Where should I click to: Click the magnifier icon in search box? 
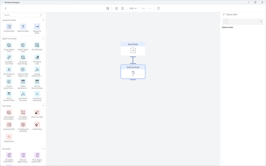(x=41, y=15)
